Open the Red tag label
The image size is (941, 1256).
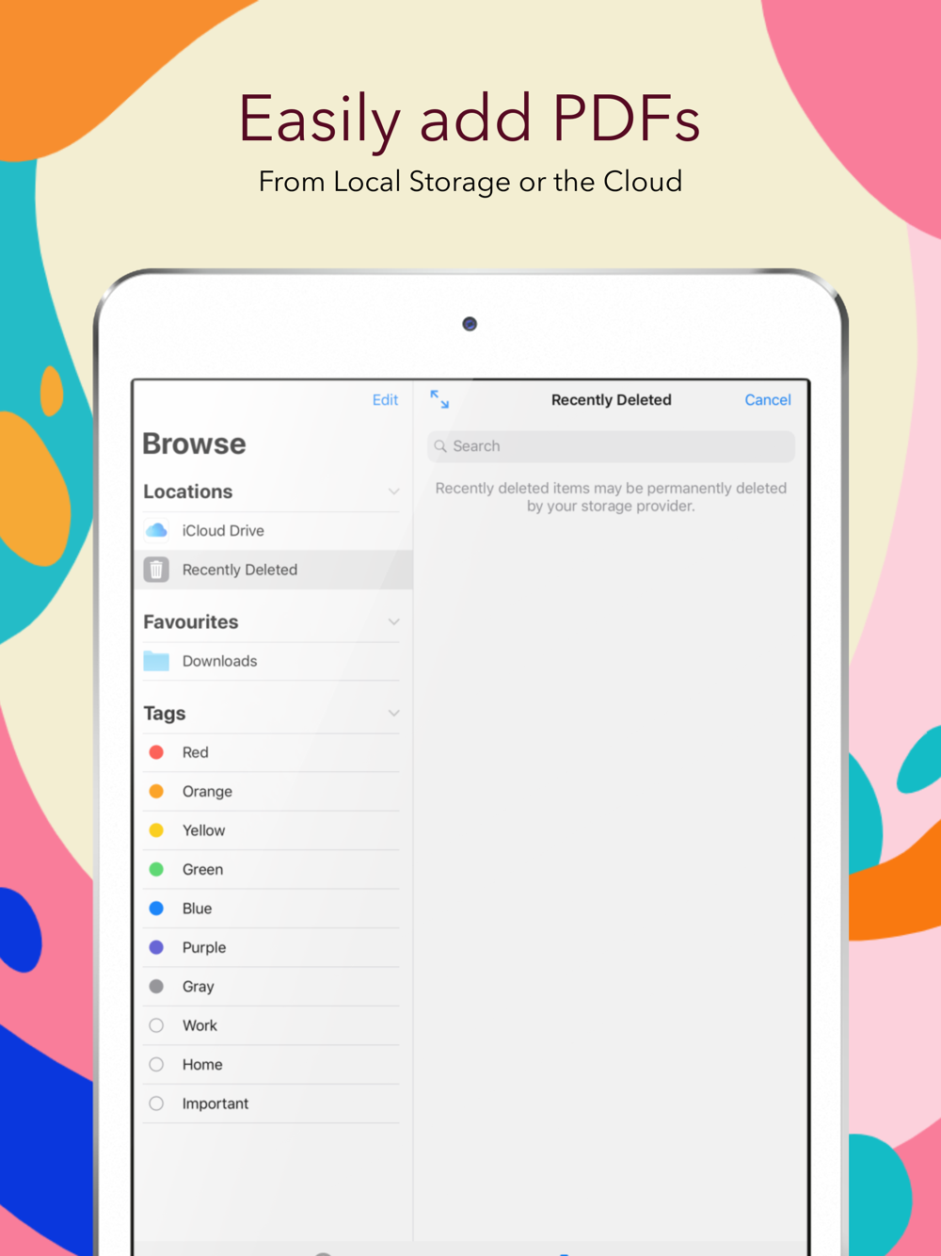click(196, 752)
